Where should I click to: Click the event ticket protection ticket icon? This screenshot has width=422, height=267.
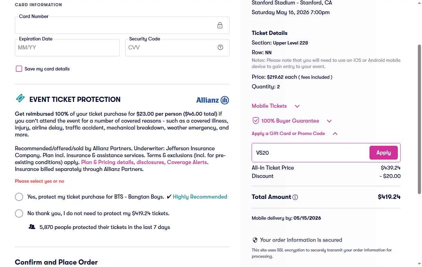coord(20,99)
